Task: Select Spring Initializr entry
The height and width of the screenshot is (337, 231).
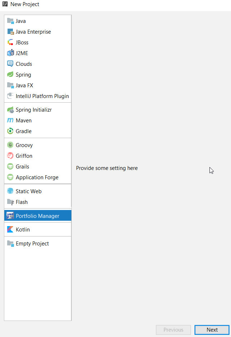Action: click(x=34, y=110)
